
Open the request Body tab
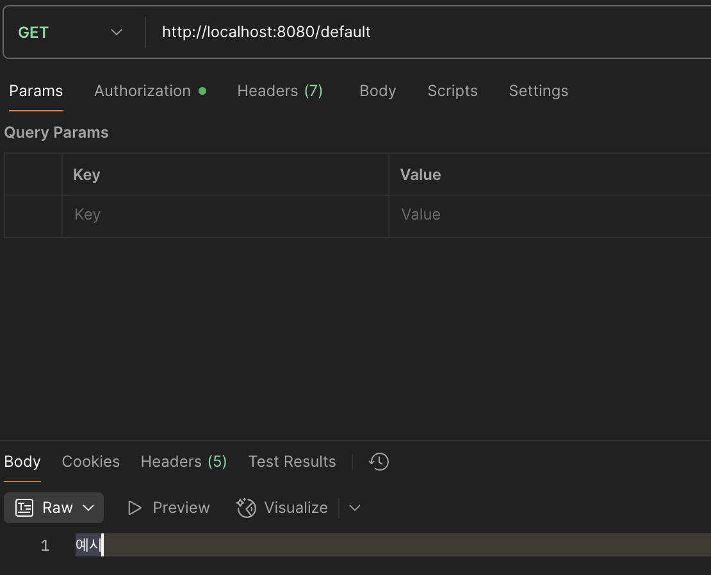coord(377,91)
